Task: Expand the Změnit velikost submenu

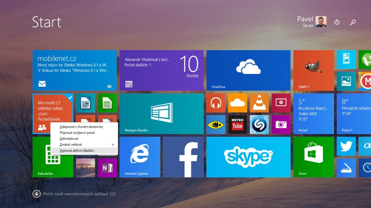Action: tap(84, 144)
